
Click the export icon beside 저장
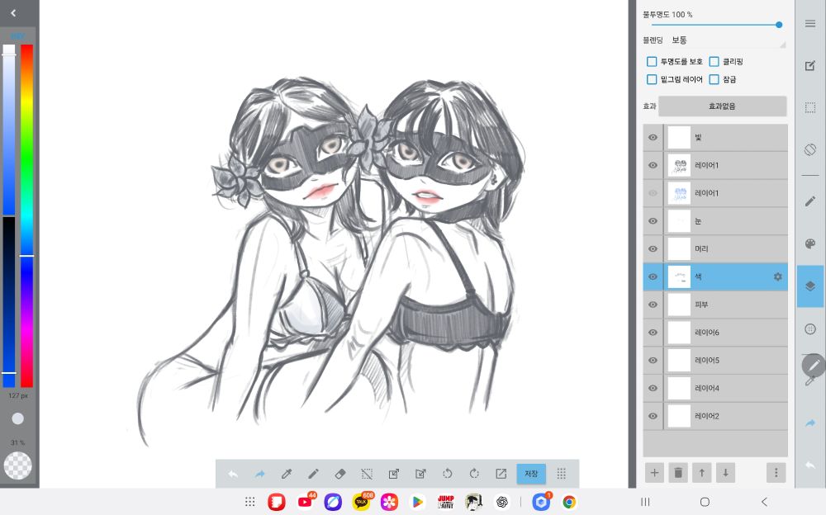coord(501,474)
